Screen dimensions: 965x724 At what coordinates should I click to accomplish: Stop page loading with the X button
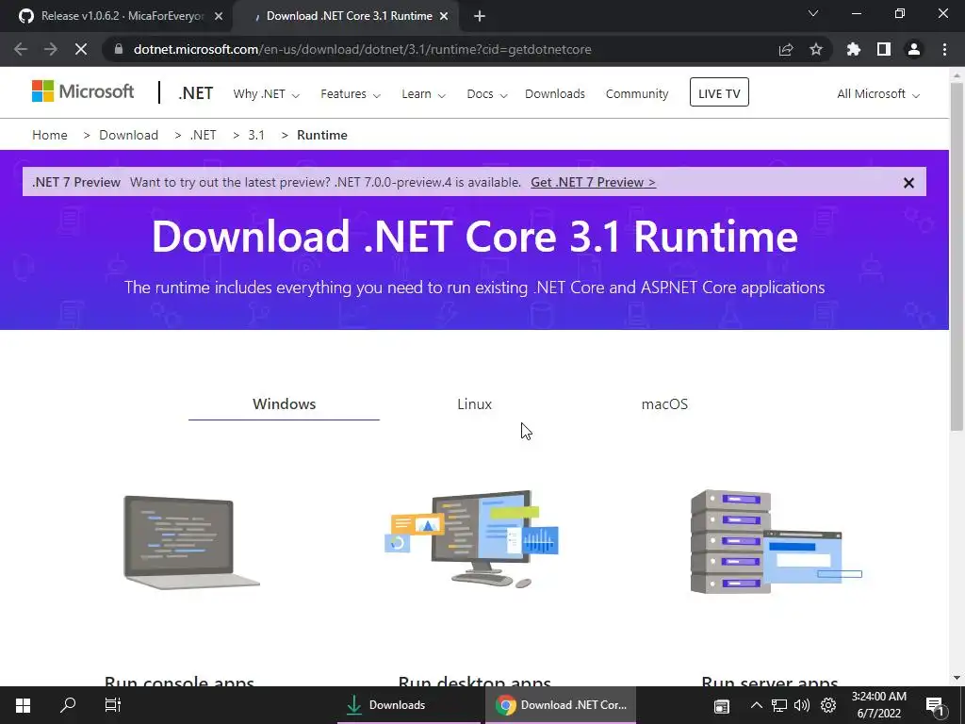tap(81, 49)
